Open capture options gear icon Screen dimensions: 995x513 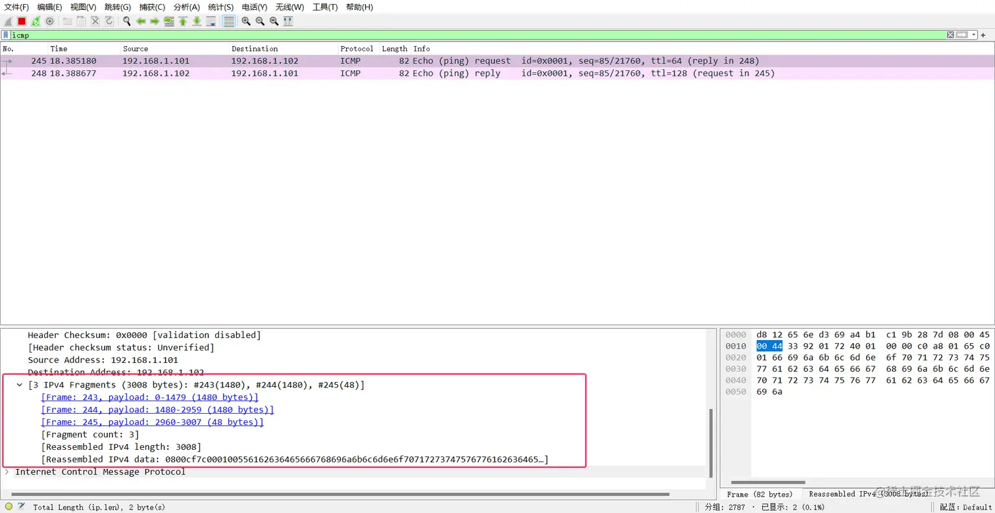pyautogui.click(x=49, y=21)
